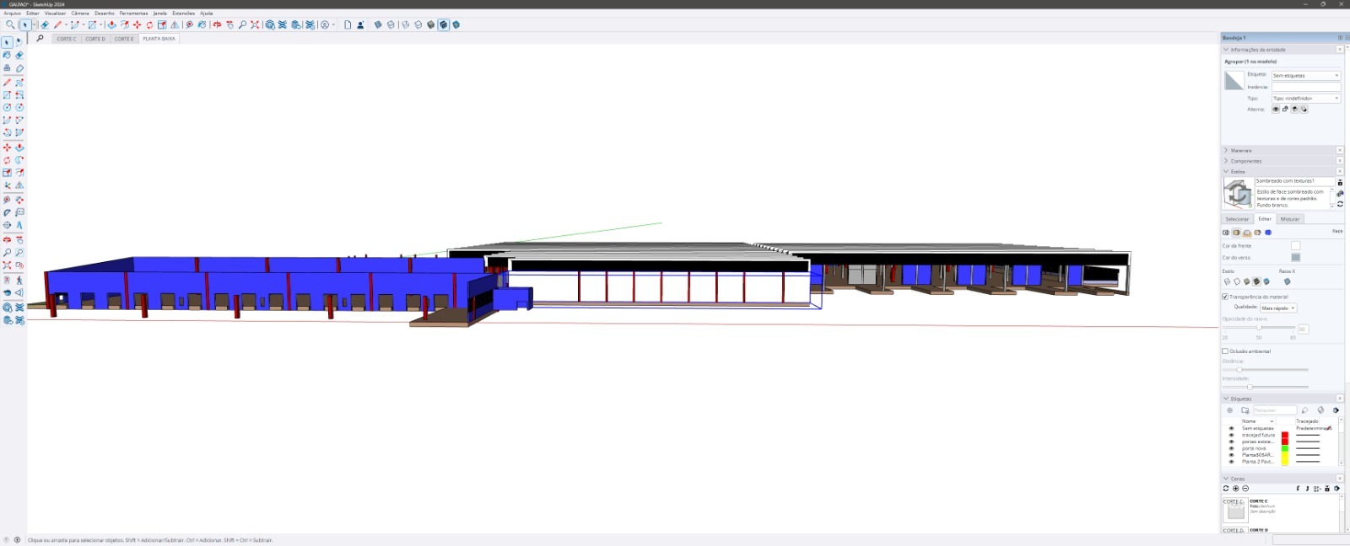This screenshot has height=546, width=1350.
Task: Open the Câmera menu
Action: coord(80,13)
